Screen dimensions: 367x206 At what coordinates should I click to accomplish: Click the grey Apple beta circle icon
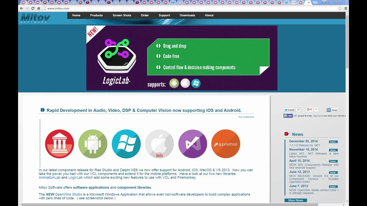[159, 144]
